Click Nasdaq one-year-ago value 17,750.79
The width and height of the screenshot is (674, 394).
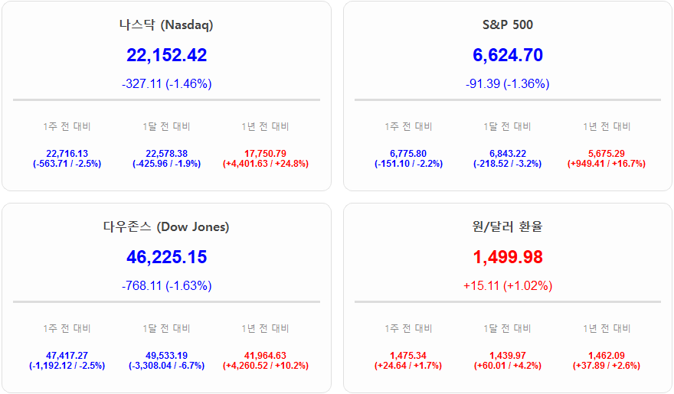pyautogui.click(x=265, y=154)
